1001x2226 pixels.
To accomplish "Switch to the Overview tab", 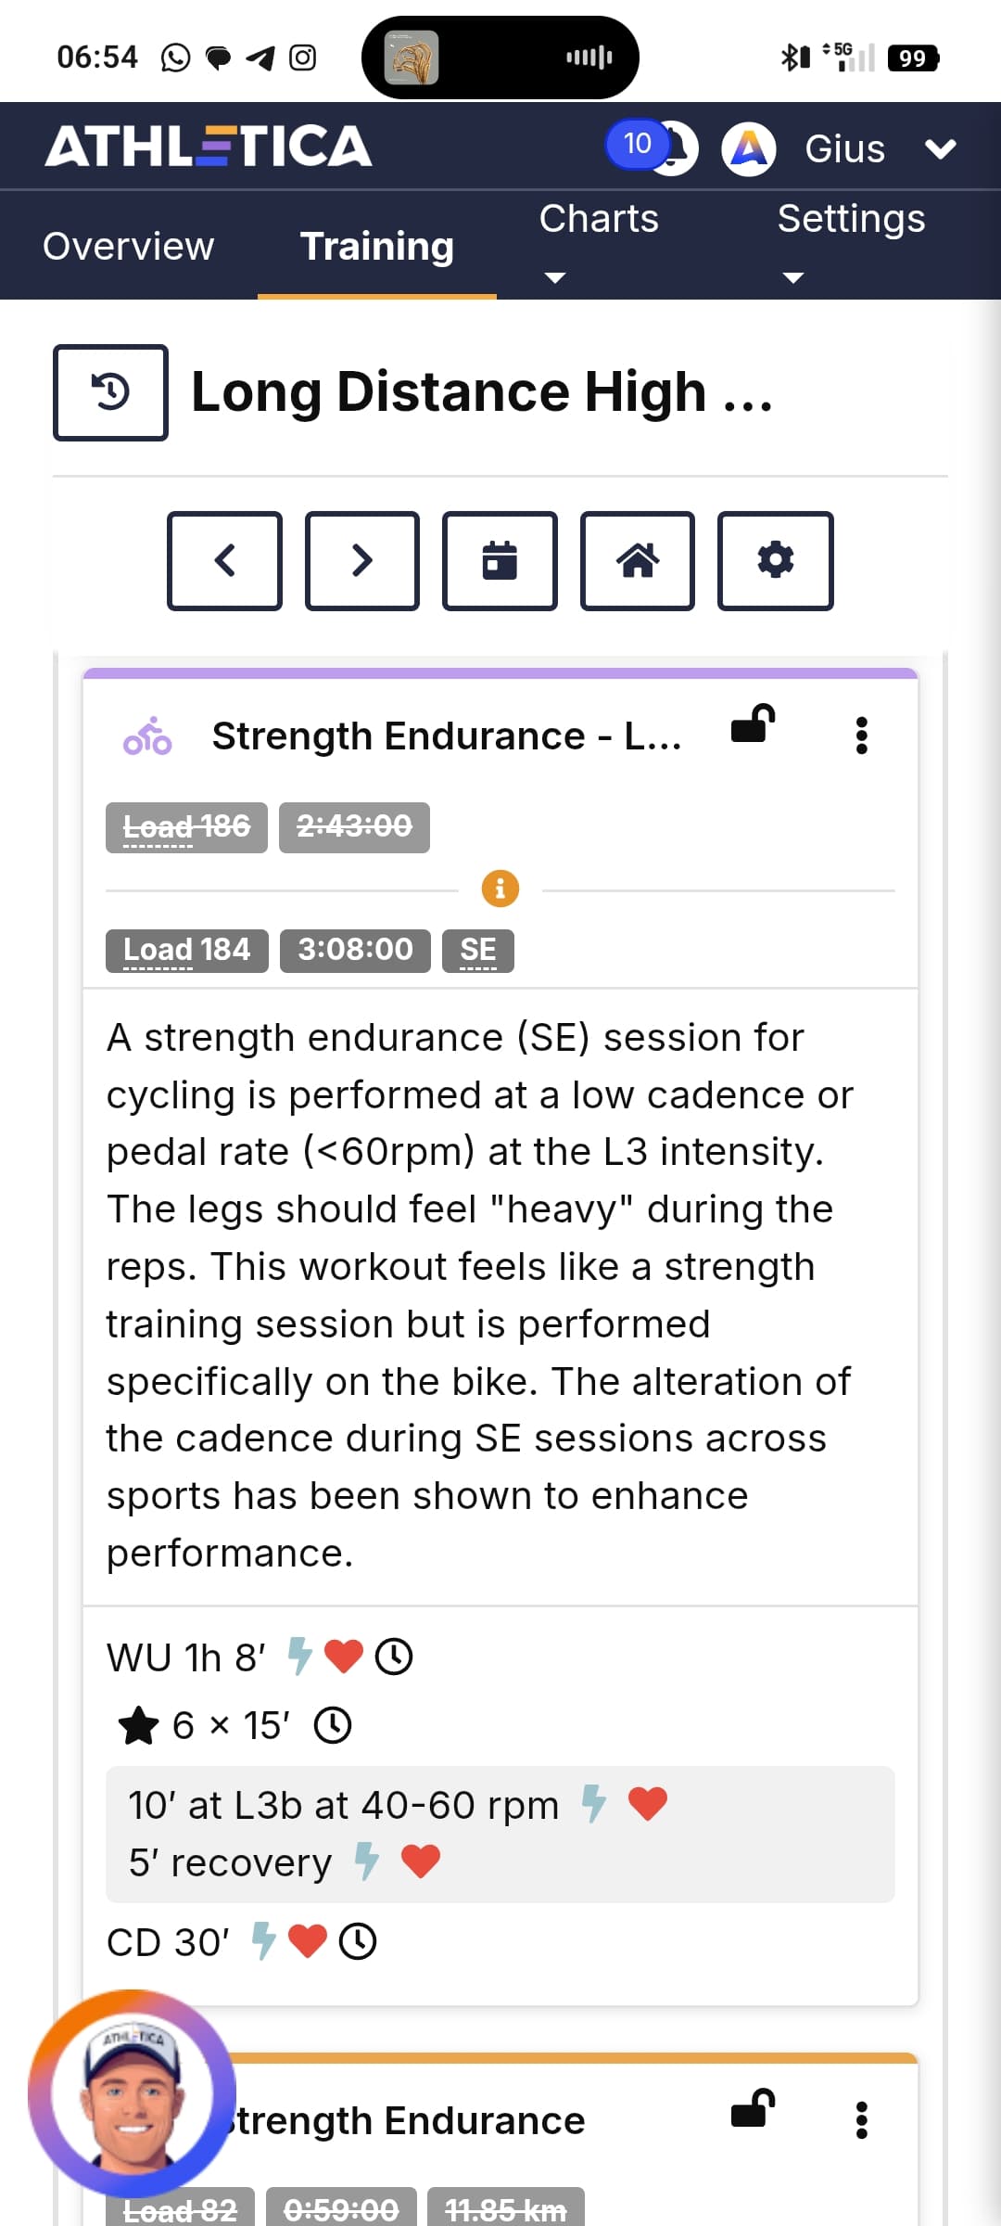I will tap(128, 247).
